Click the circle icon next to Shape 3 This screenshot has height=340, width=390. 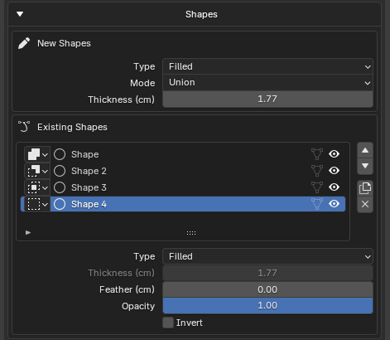(x=60, y=187)
